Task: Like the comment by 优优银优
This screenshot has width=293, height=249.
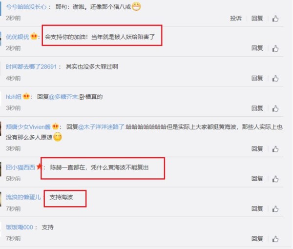Action: coord(275,48)
